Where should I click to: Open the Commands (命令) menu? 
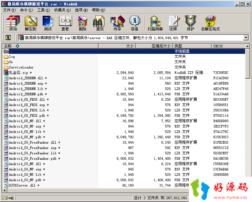(27, 10)
